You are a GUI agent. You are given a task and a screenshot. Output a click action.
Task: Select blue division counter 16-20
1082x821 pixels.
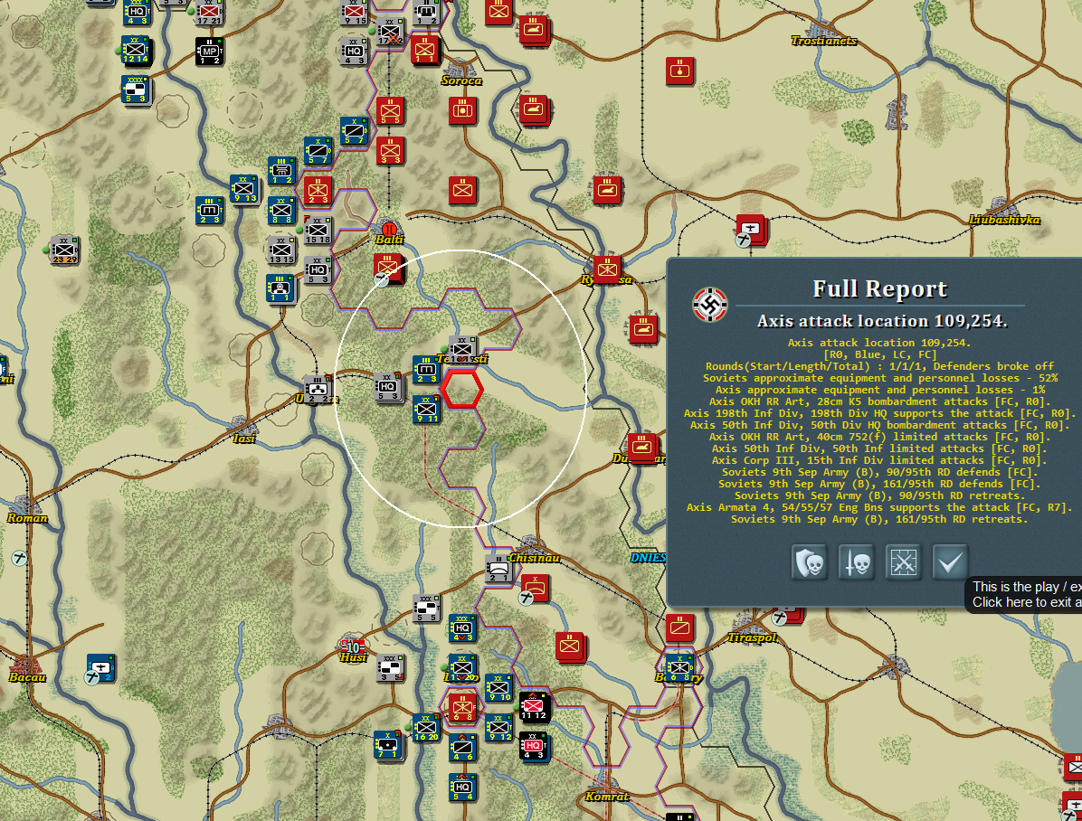click(x=426, y=727)
